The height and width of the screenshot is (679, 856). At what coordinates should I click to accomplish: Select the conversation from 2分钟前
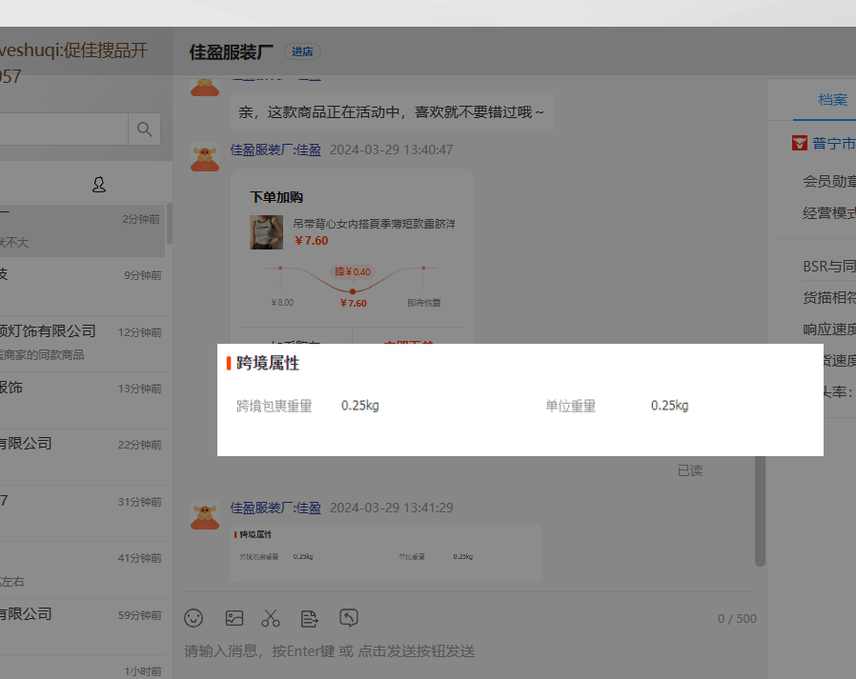tap(81, 230)
